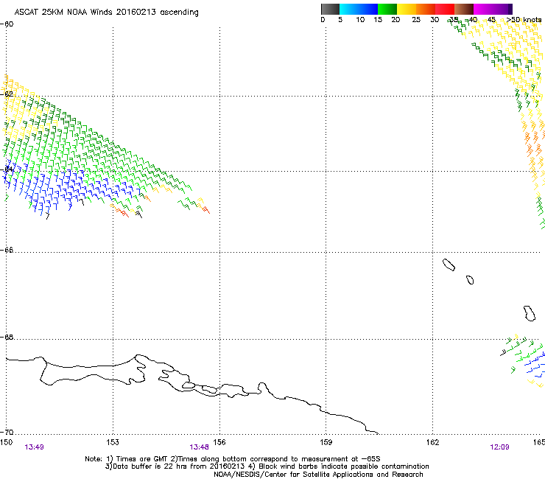
Task: Select the brown 35–40 knots legend segment
Action: click(464, 9)
